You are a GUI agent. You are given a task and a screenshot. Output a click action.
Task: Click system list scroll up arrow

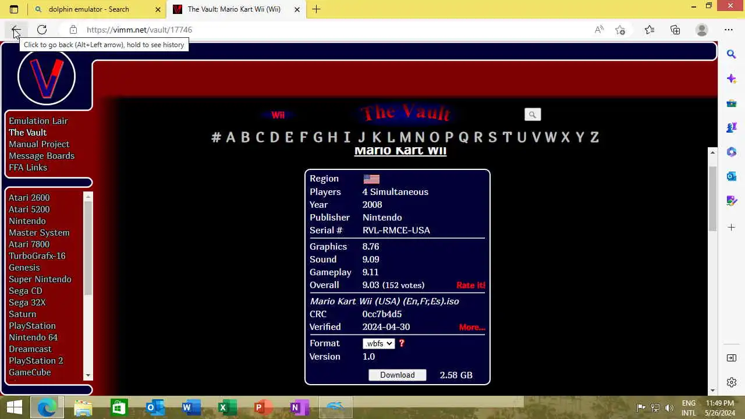[88, 197]
